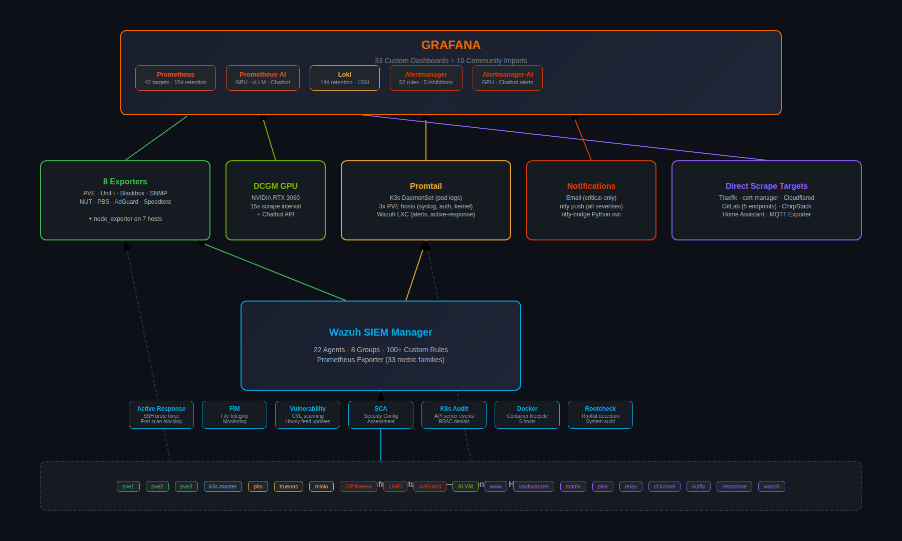Select the Rootcheck module

600,415
